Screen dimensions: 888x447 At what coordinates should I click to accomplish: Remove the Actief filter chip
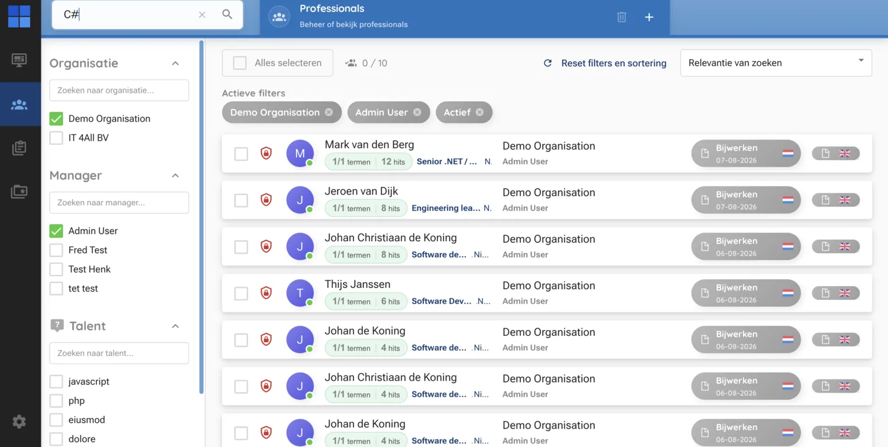(480, 112)
